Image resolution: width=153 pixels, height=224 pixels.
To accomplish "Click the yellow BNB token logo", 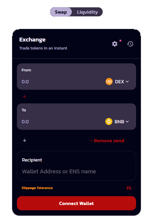I will pyautogui.click(x=109, y=121).
